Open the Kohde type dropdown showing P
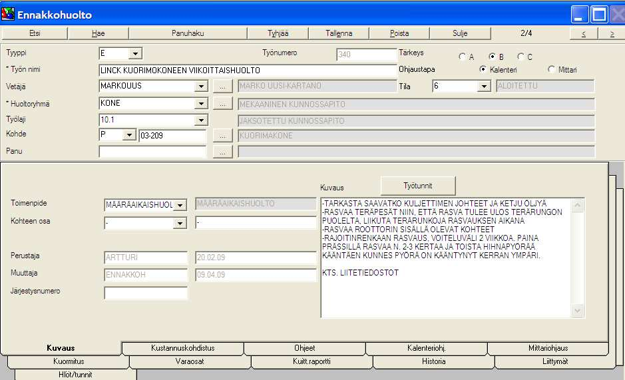Viewport: 625px width, 380px height. tap(129, 135)
